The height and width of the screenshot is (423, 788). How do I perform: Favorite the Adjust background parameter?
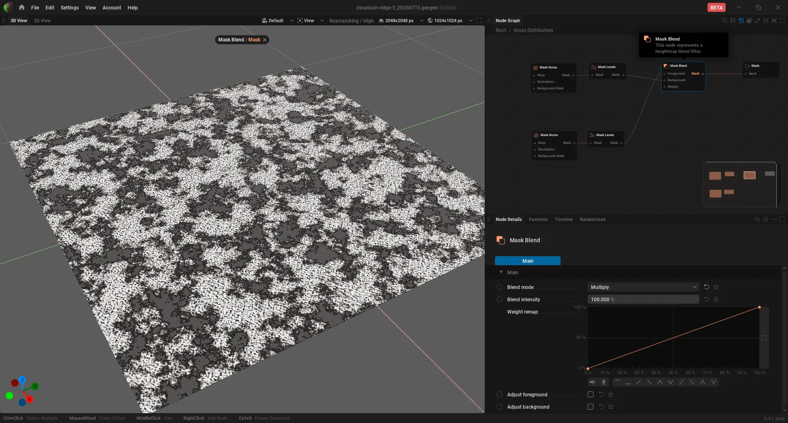coord(611,407)
